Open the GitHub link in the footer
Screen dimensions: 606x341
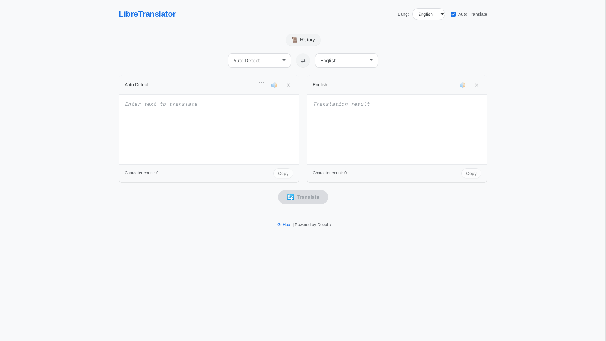click(x=284, y=225)
